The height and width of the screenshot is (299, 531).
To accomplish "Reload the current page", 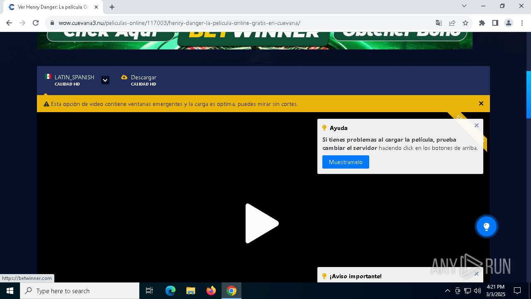I will (36, 23).
